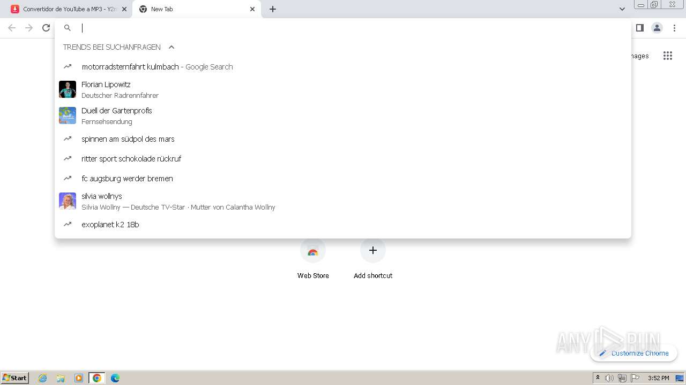Select suggestion spinnen am südpol des mars
686x385 pixels.
(x=343, y=139)
